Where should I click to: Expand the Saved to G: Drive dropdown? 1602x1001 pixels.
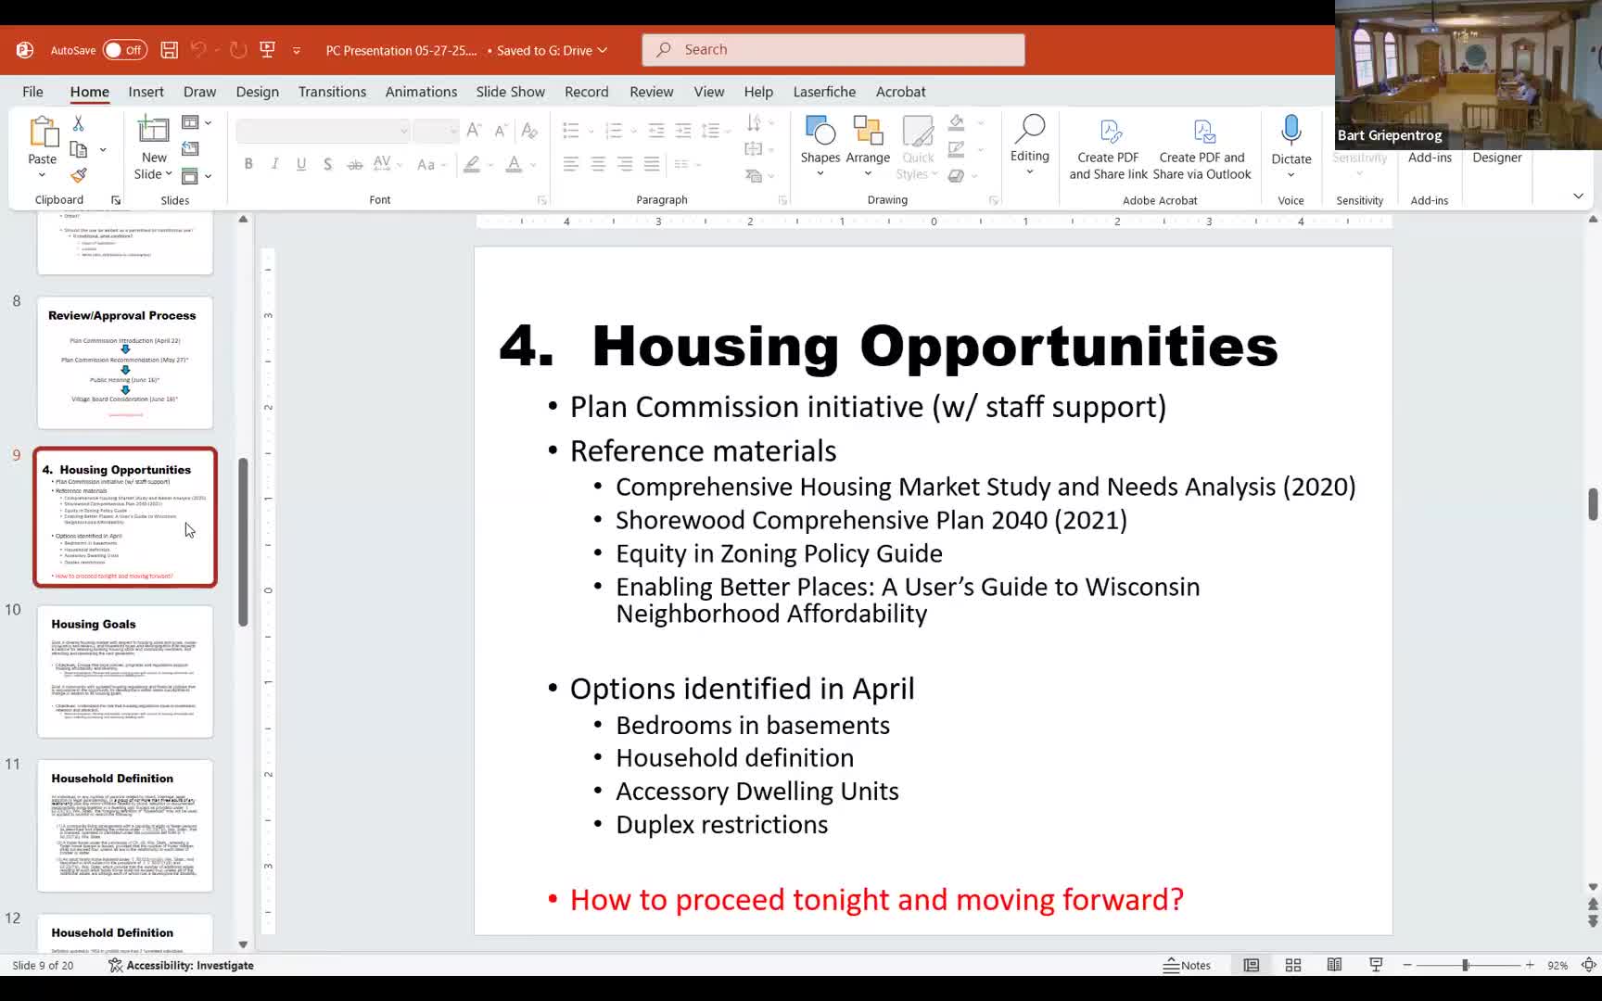(604, 51)
